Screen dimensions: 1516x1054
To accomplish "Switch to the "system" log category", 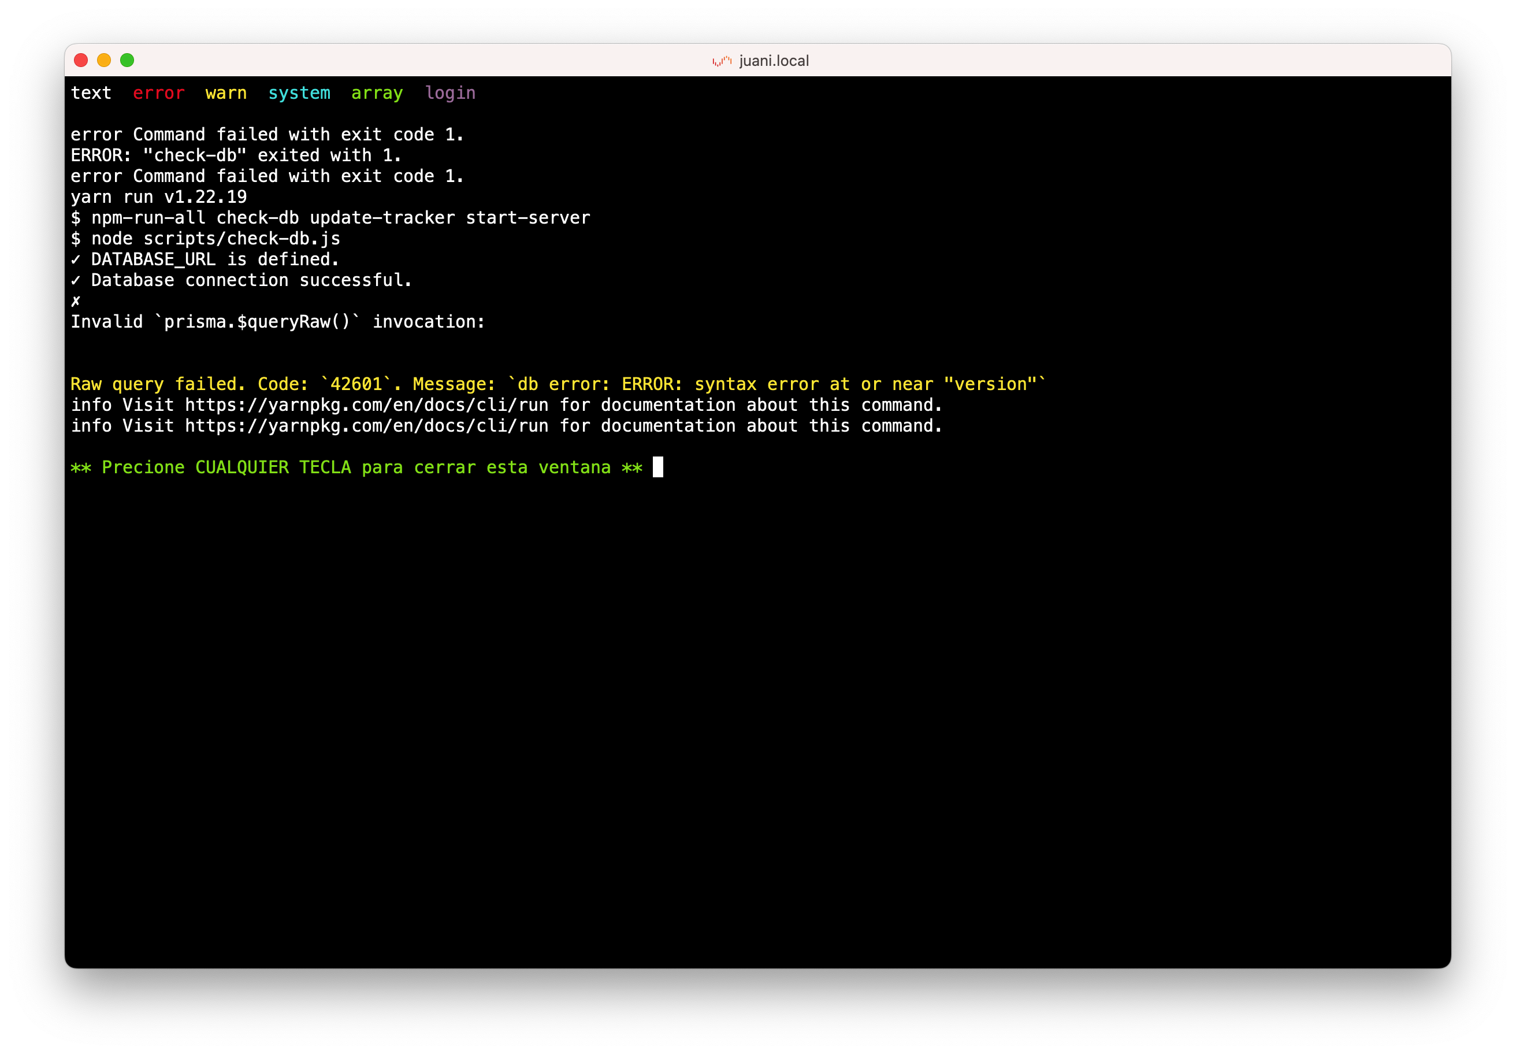I will (299, 93).
